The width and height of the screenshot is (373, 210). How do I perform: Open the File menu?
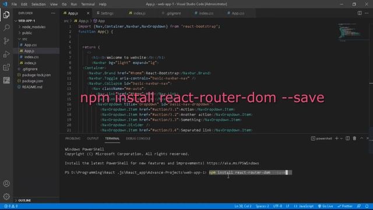[14, 4]
